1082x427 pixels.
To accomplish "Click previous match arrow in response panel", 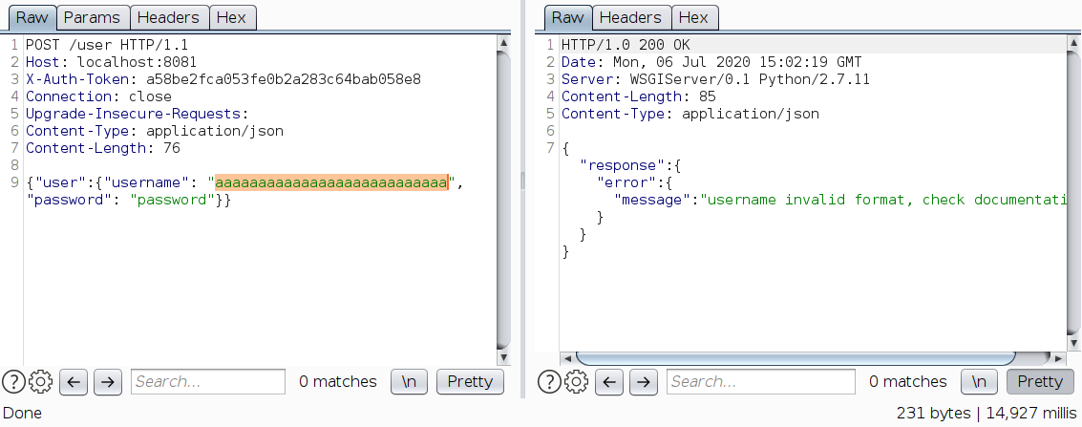I will (x=610, y=382).
